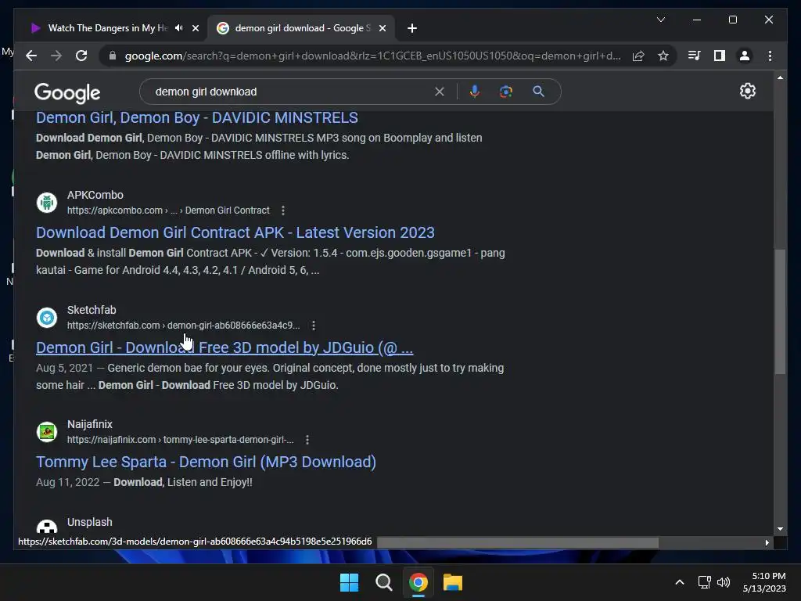Click the vertical scrollbar thumb
This screenshot has height=601, width=801.
pyautogui.click(x=780, y=311)
